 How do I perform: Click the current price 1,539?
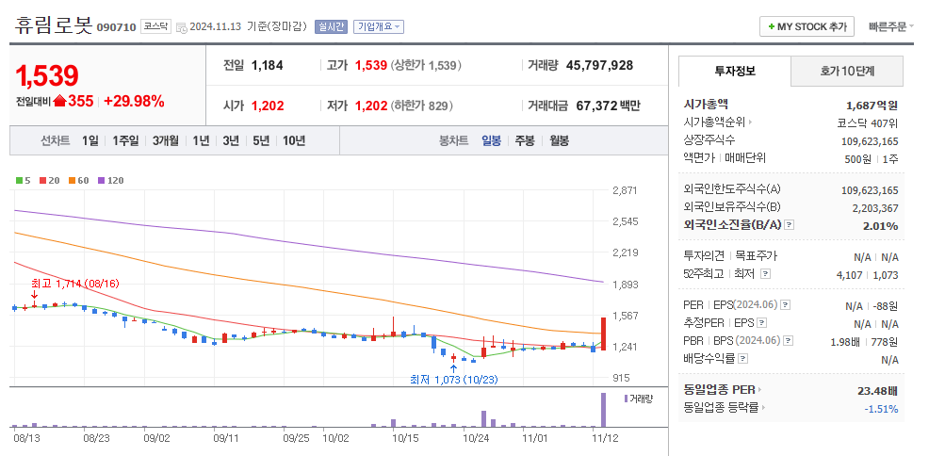pos(47,75)
